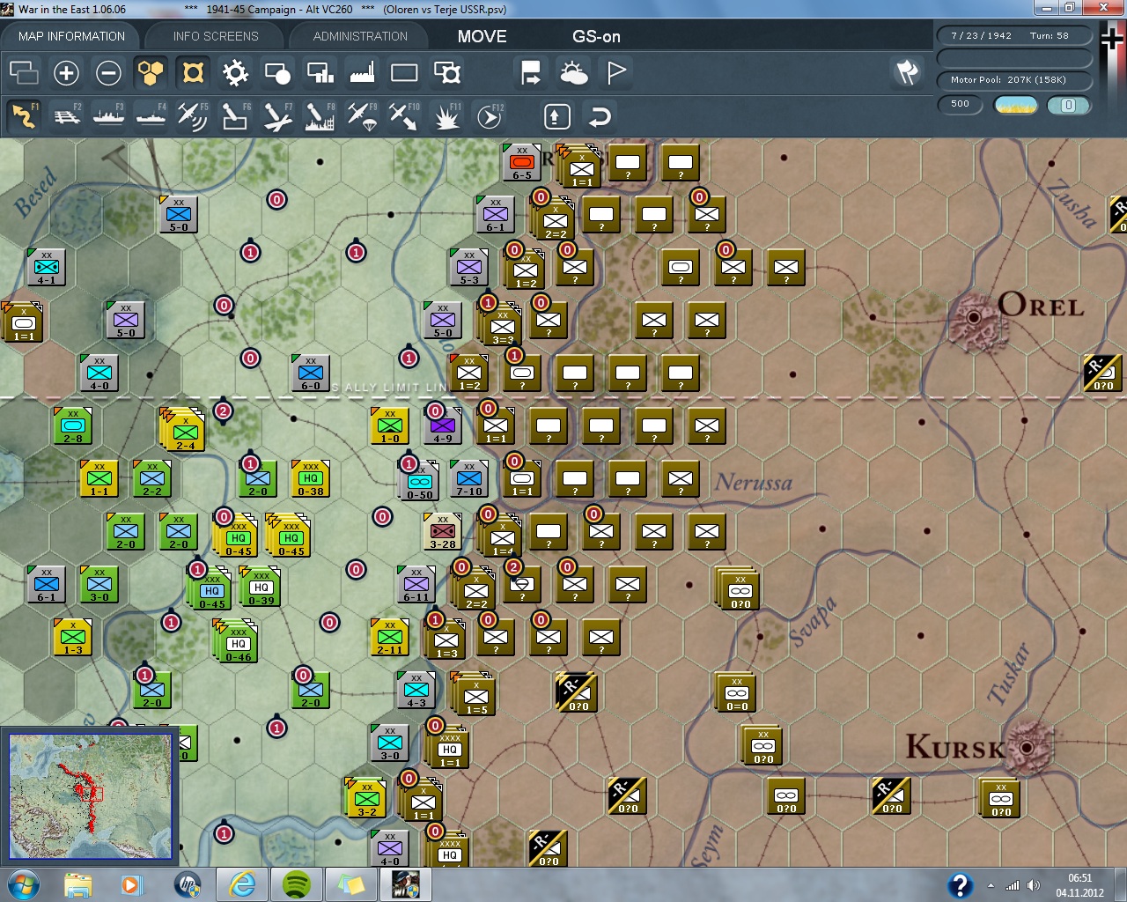
Task: Toggle the highlighted yellow square-ring map overlay
Action: coord(193,72)
